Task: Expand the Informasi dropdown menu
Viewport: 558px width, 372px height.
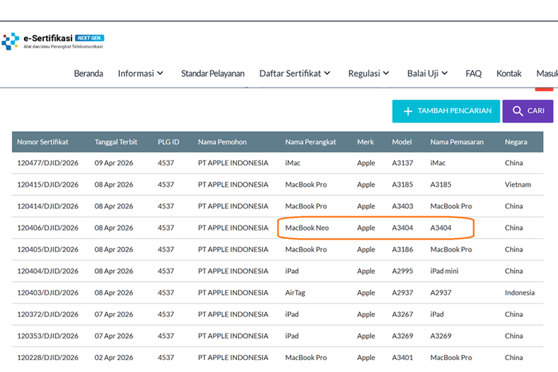Action: point(141,74)
